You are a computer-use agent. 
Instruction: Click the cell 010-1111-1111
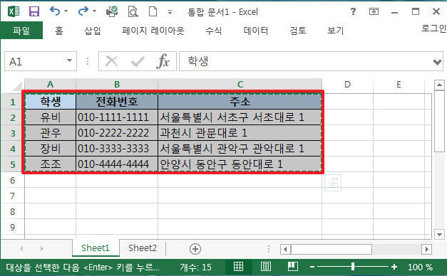[117, 117]
